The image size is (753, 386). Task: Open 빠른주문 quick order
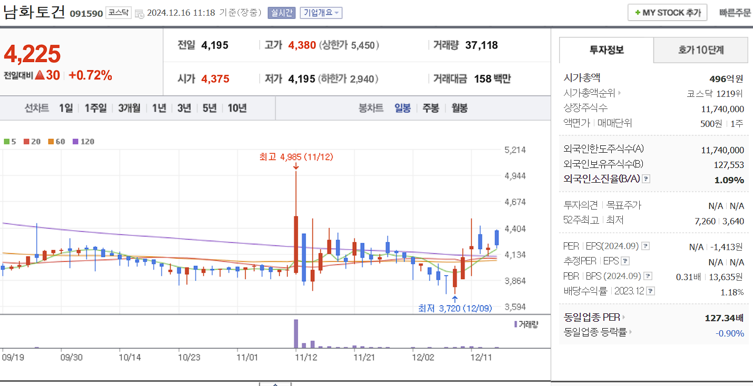735,13
